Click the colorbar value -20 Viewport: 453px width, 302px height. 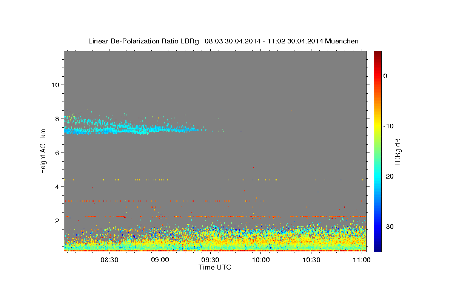pyautogui.click(x=389, y=176)
